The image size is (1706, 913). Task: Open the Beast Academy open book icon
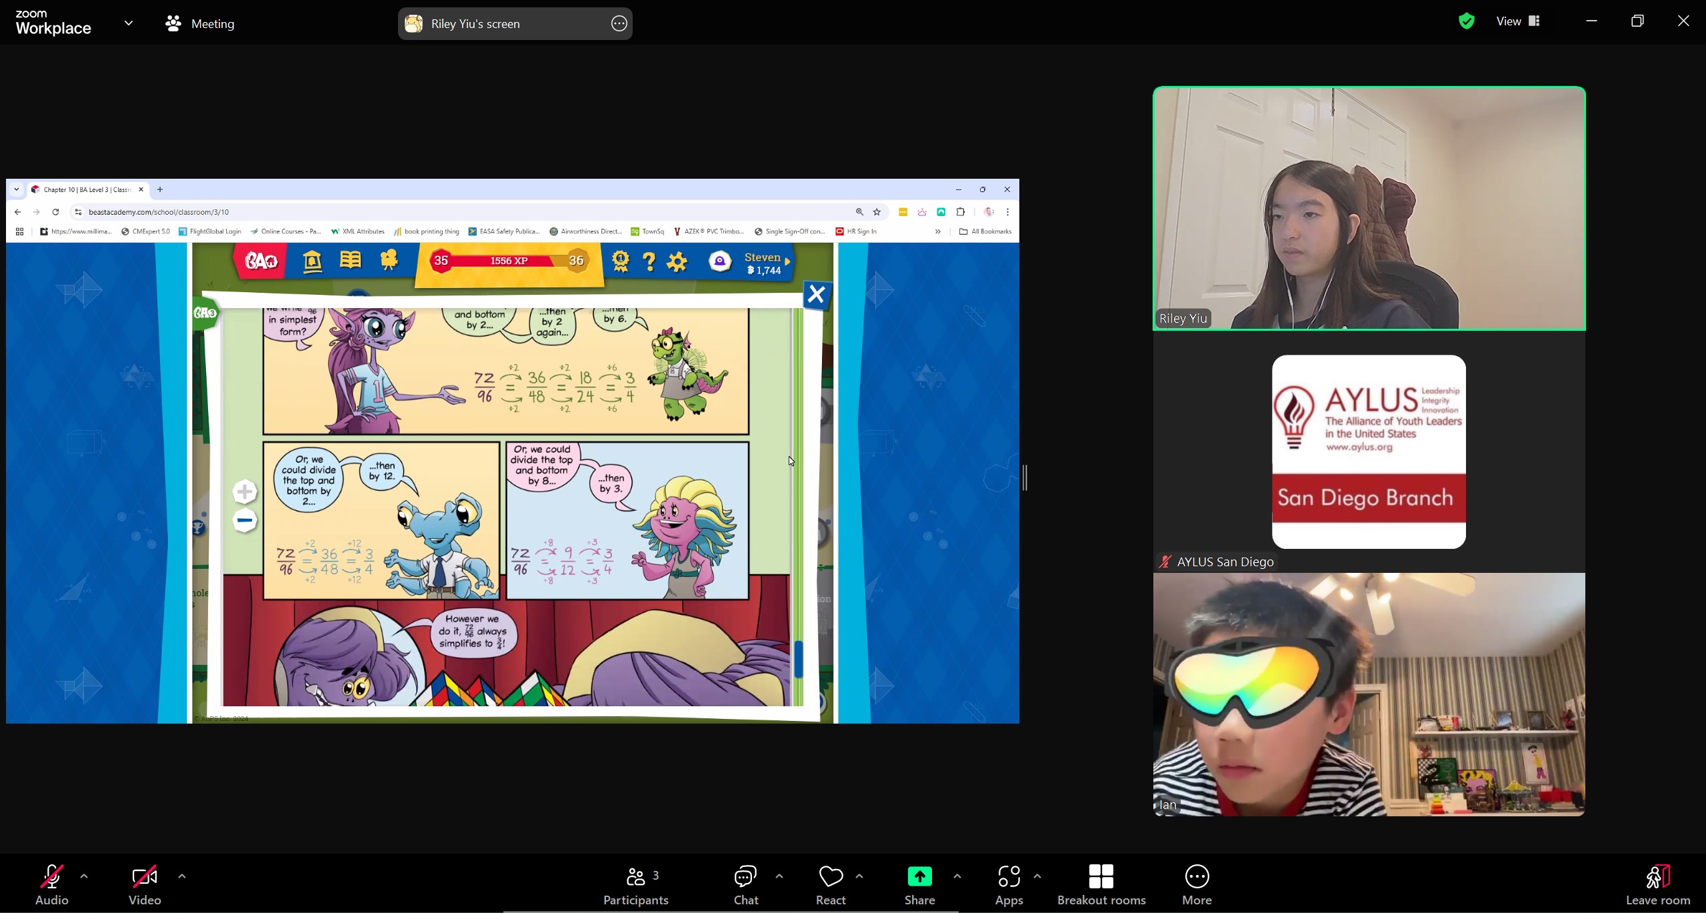[350, 260]
